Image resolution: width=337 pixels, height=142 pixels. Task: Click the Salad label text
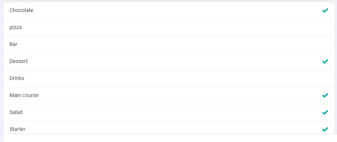click(x=16, y=112)
